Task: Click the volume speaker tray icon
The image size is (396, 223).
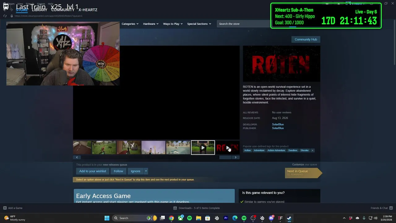Action: pyautogui.click(x=376, y=218)
